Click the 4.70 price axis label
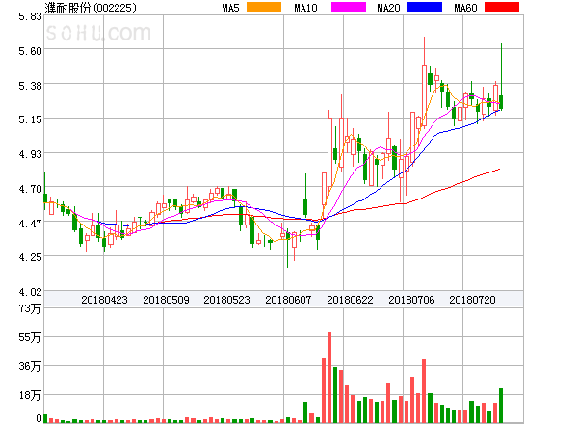578x424 pixels. [30, 189]
